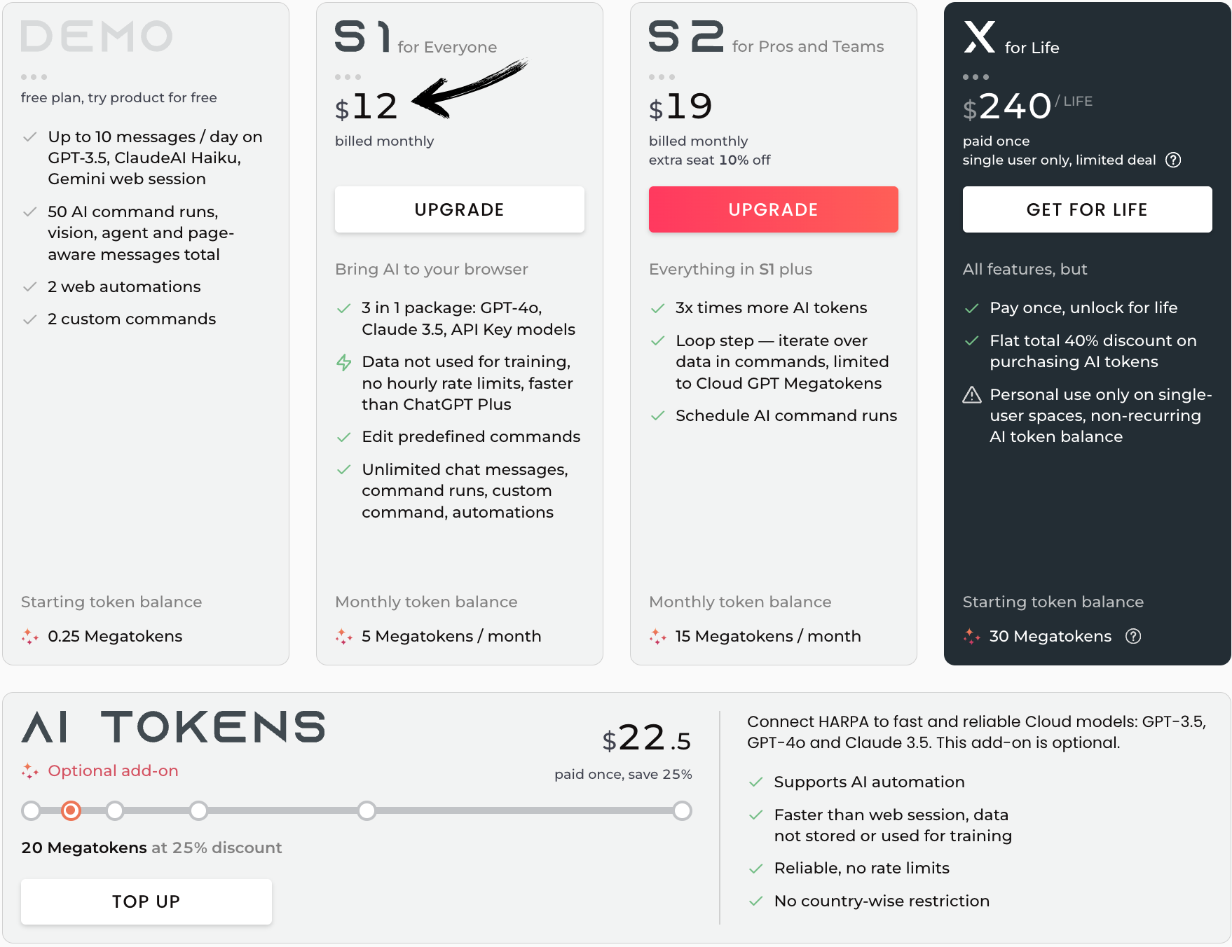Select the last token slider stop
Viewport: 1232px width, 947px height.
tap(682, 810)
